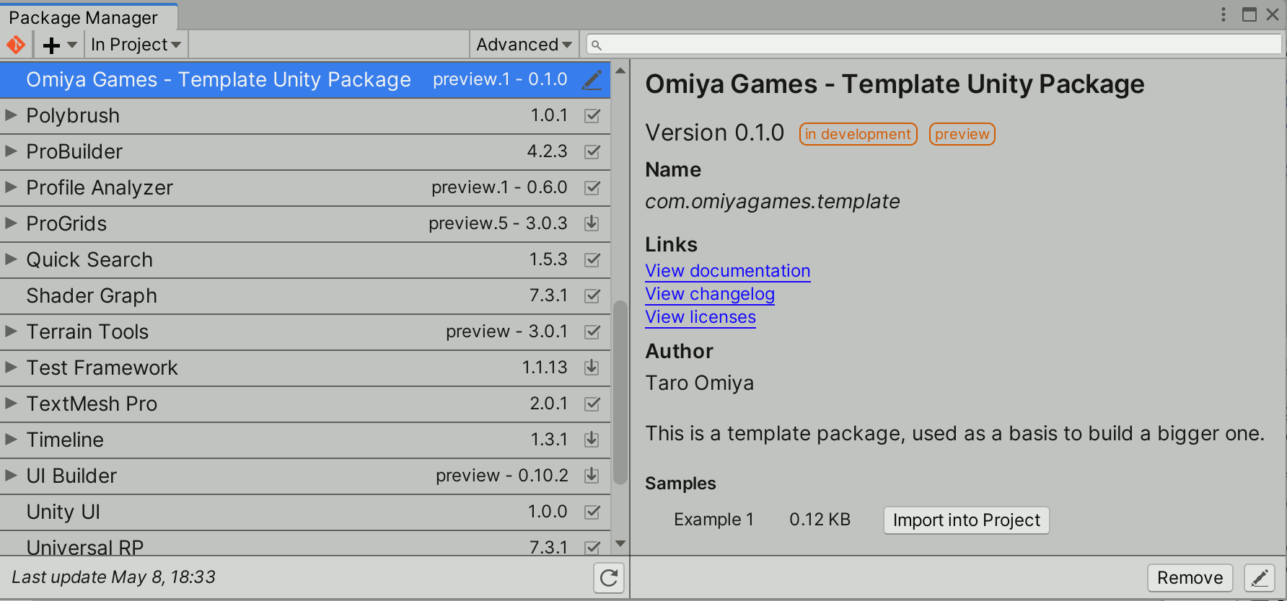Open the View changelog link
The height and width of the screenshot is (601, 1287).
[x=710, y=294]
